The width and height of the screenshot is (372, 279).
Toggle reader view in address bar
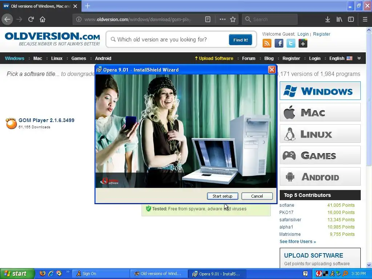tap(207, 20)
